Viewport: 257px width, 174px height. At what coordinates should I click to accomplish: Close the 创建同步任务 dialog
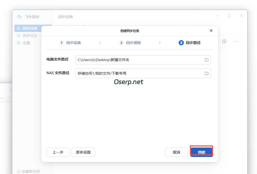[x=211, y=30]
